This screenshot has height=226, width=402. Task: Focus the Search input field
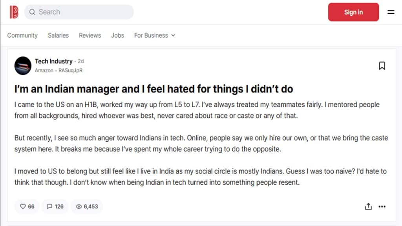(x=82, y=12)
